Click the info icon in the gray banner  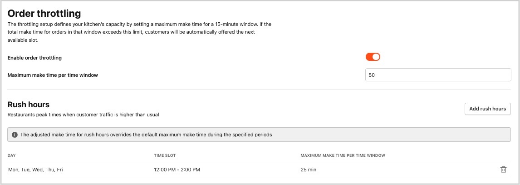coord(15,135)
